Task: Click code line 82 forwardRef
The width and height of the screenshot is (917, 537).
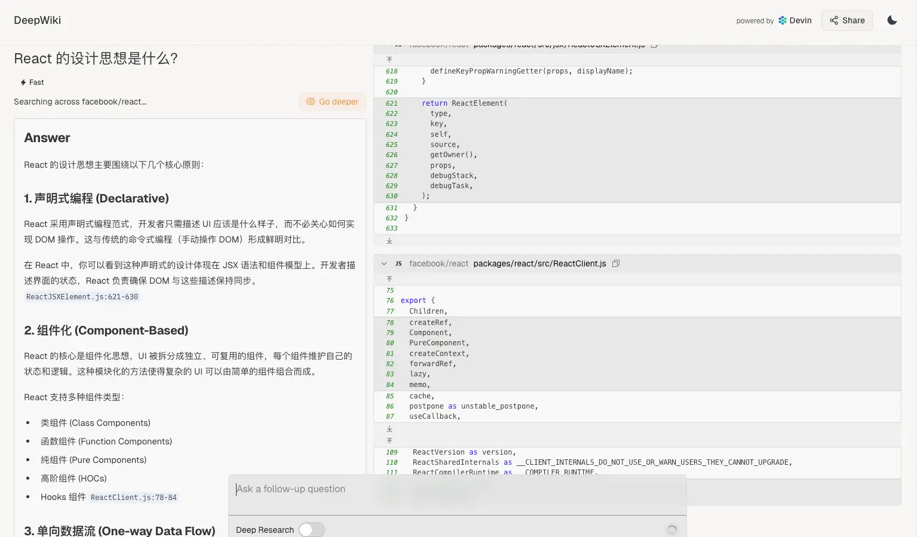Action: [x=433, y=364]
